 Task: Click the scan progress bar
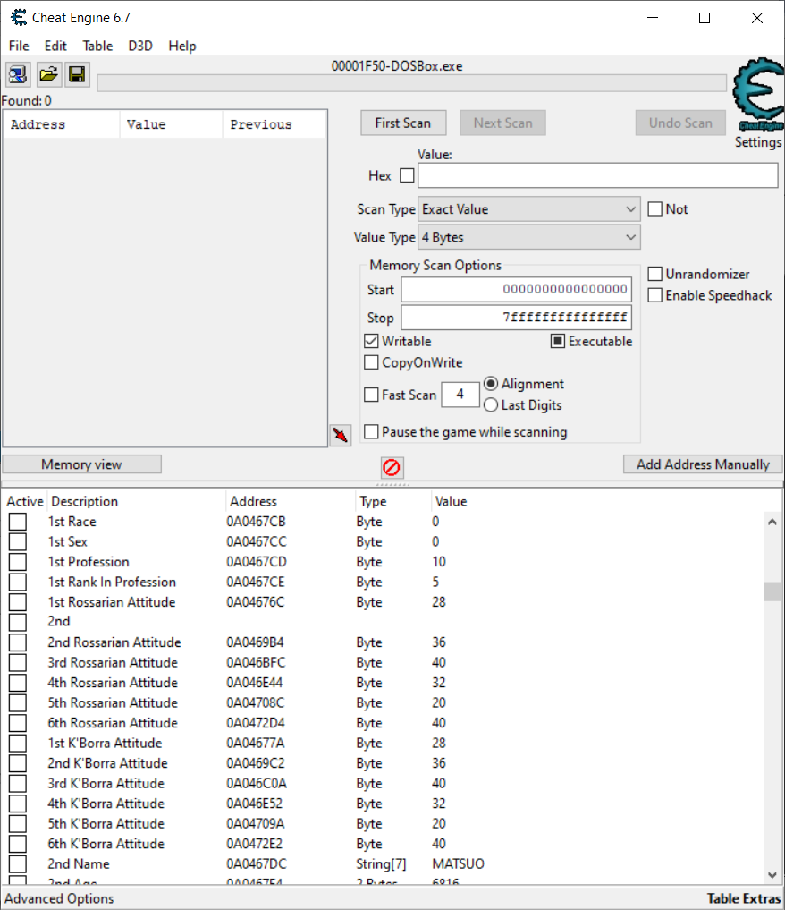(x=411, y=83)
